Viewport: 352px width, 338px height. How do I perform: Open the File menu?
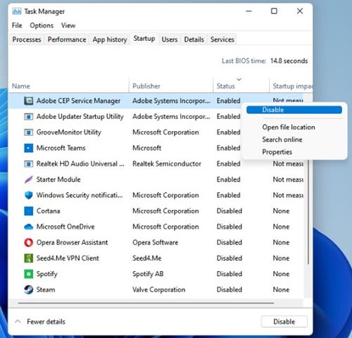click(17, 25)
